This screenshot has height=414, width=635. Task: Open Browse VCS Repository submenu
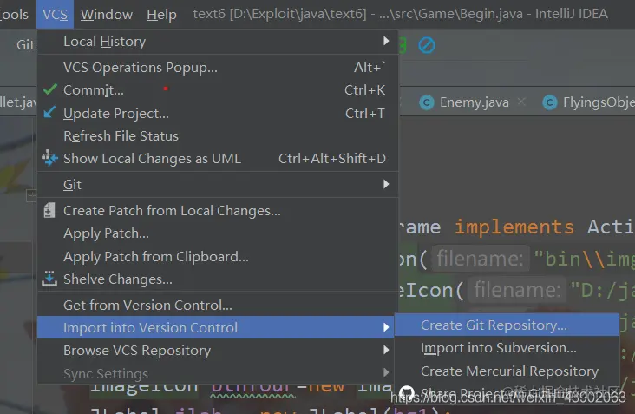[x=216, y=350]
